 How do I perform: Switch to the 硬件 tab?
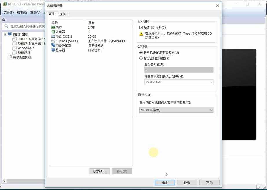pos(51,14)
